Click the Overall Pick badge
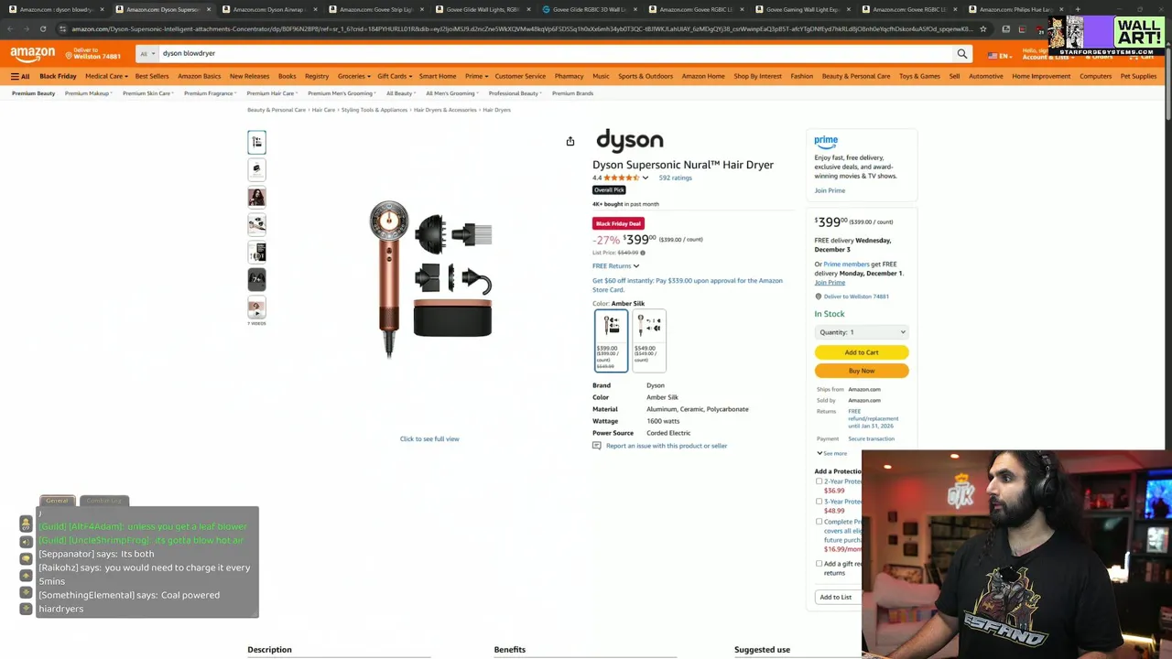 pos(609,190)
